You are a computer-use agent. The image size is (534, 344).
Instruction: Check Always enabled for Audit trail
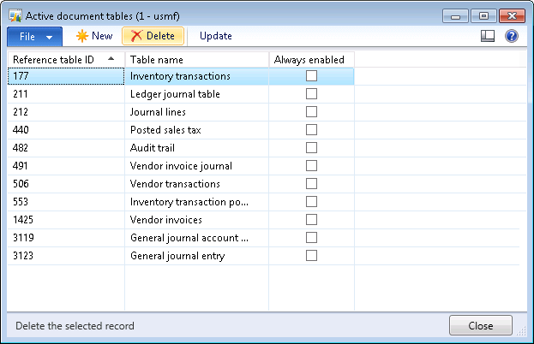311,148
